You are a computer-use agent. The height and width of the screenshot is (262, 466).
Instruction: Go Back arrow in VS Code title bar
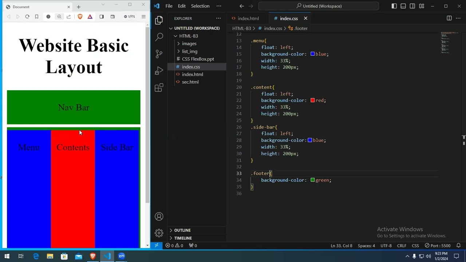click(242, 6)
